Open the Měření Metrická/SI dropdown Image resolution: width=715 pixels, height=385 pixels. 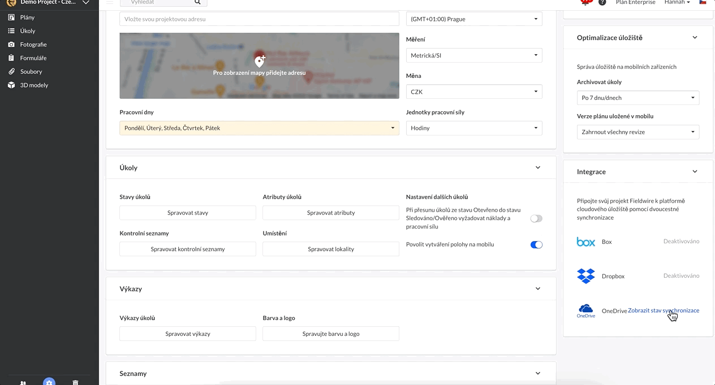[x=474, y=55]
